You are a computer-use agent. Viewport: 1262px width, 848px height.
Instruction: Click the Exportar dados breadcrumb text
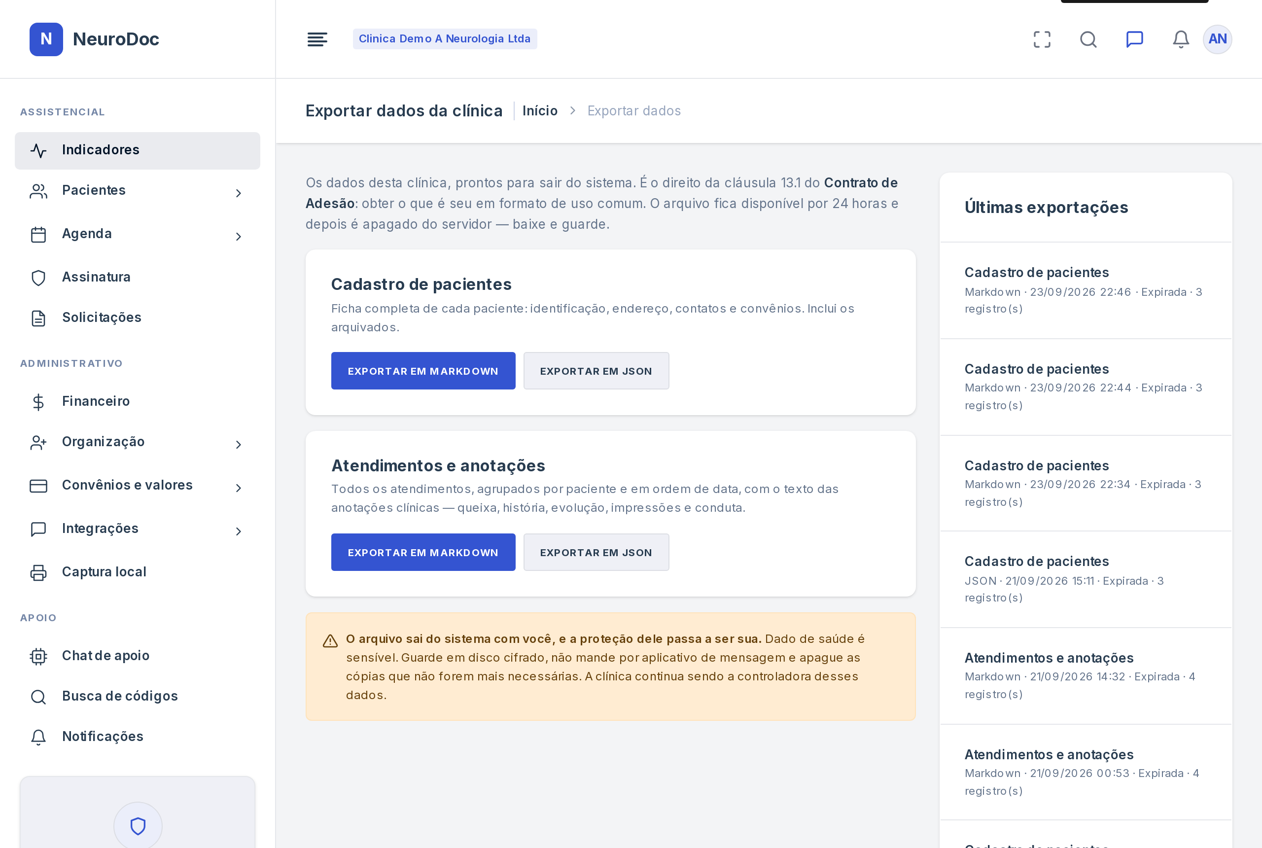click(633, 111)
